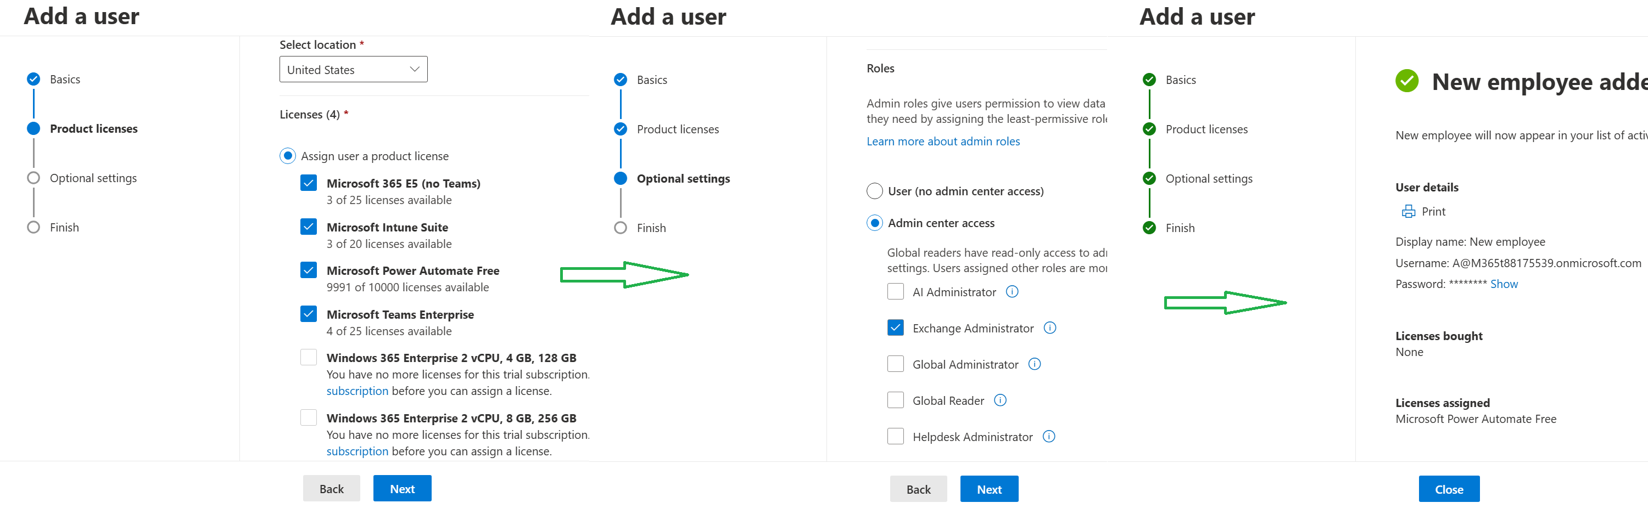The height and width of the screenshot is (514, 1648).
Task: Uncheck Microsoft 365 E5 (no Teams) license
Action: tap(309, 183)
